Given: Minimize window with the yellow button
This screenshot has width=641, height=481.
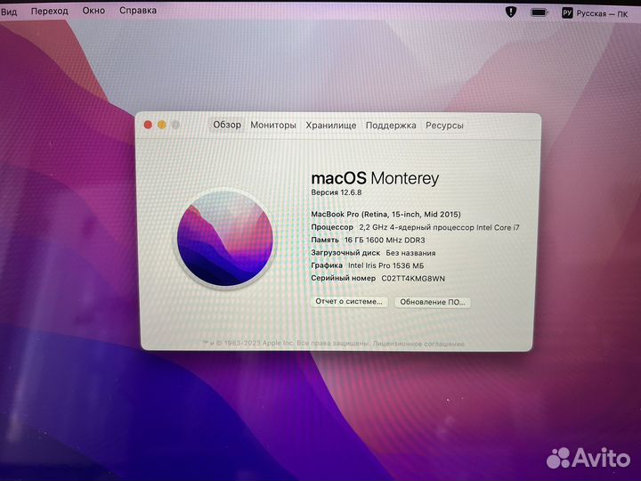Looking at the screenshot, I should click(162, 125).
